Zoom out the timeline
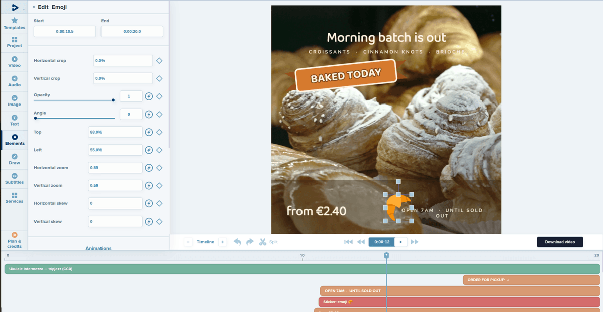Image resolution: width=603 pixels, height=312 pixels. click(188, 242)
